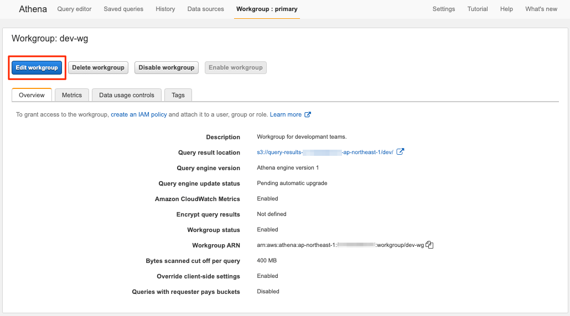The height and width of the screenshot is (316, 570).
Task: Click the Workgroup status 'Enabled' value
Action: [x=267, y=230]
